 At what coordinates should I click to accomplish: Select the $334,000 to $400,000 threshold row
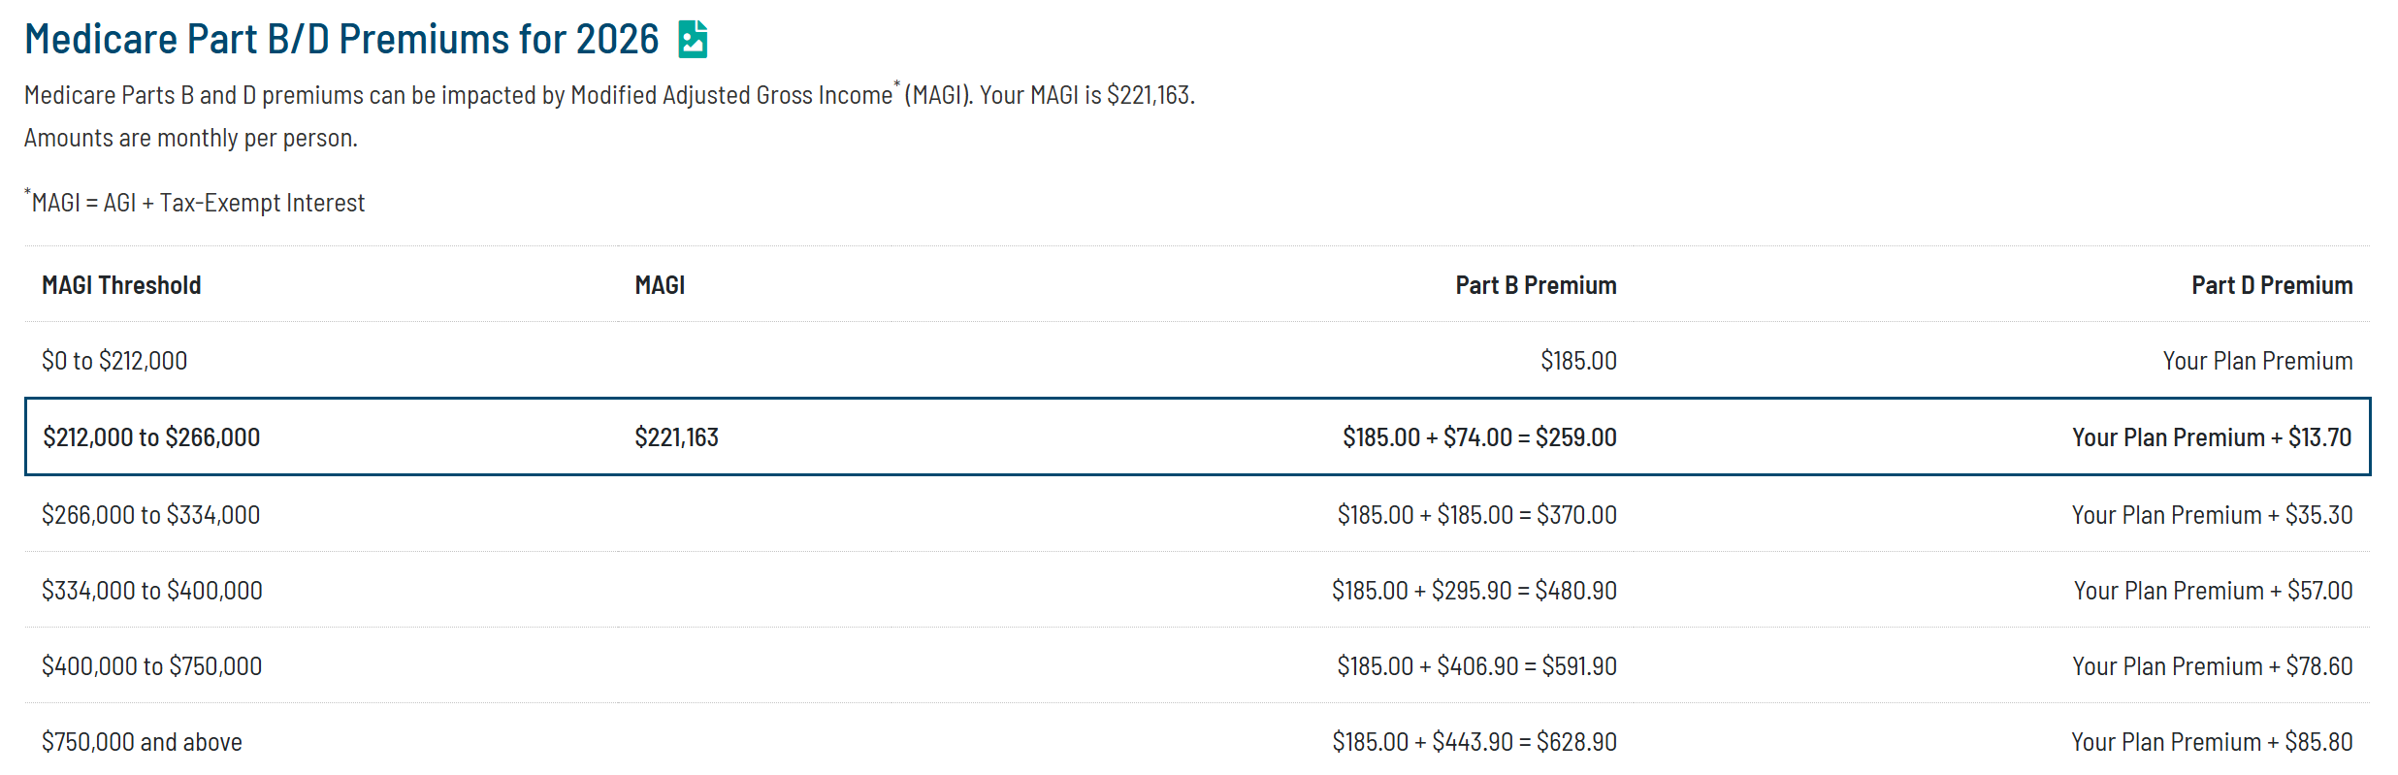1197,590
